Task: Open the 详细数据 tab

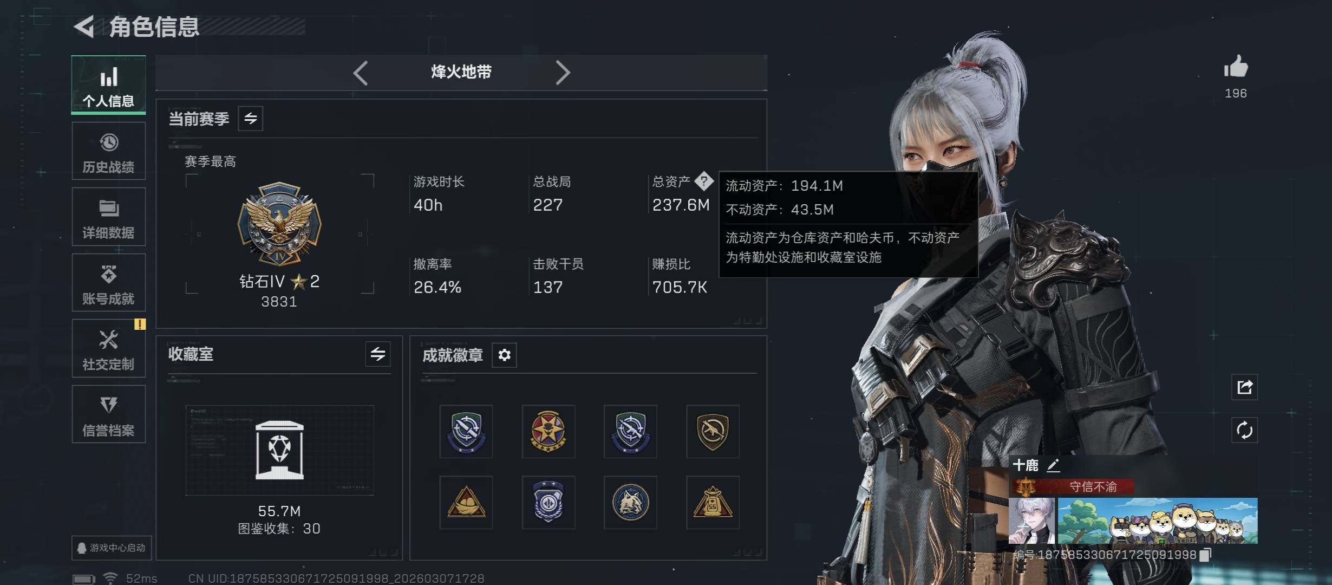Action: [108, 217]
